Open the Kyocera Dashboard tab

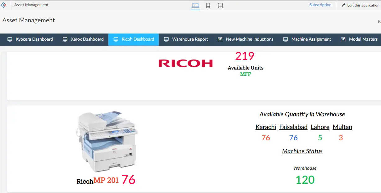30,39
